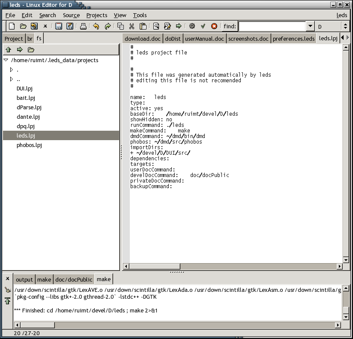
Task: Open the File menu
Action: click(10, 15)
